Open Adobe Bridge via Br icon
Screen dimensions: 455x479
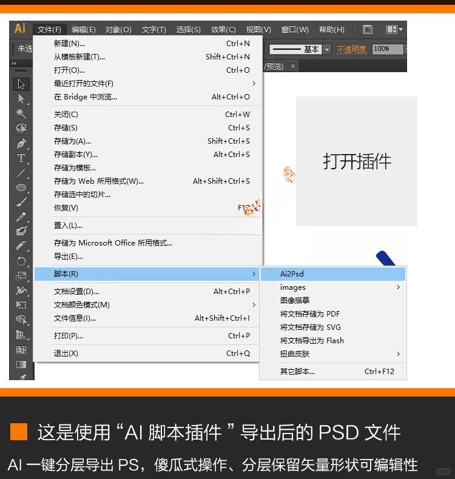(368, 30)
